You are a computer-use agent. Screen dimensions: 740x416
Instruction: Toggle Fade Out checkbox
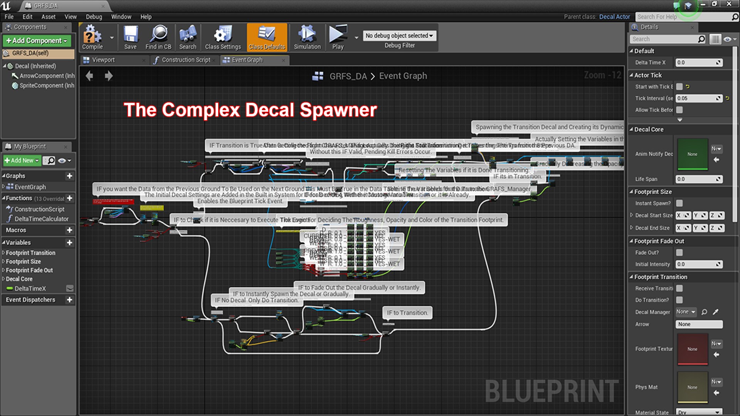point(679,252)
